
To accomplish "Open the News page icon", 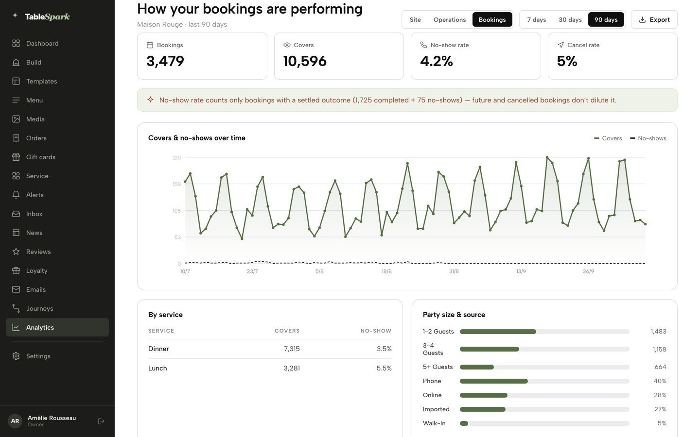I will [16, 233].
